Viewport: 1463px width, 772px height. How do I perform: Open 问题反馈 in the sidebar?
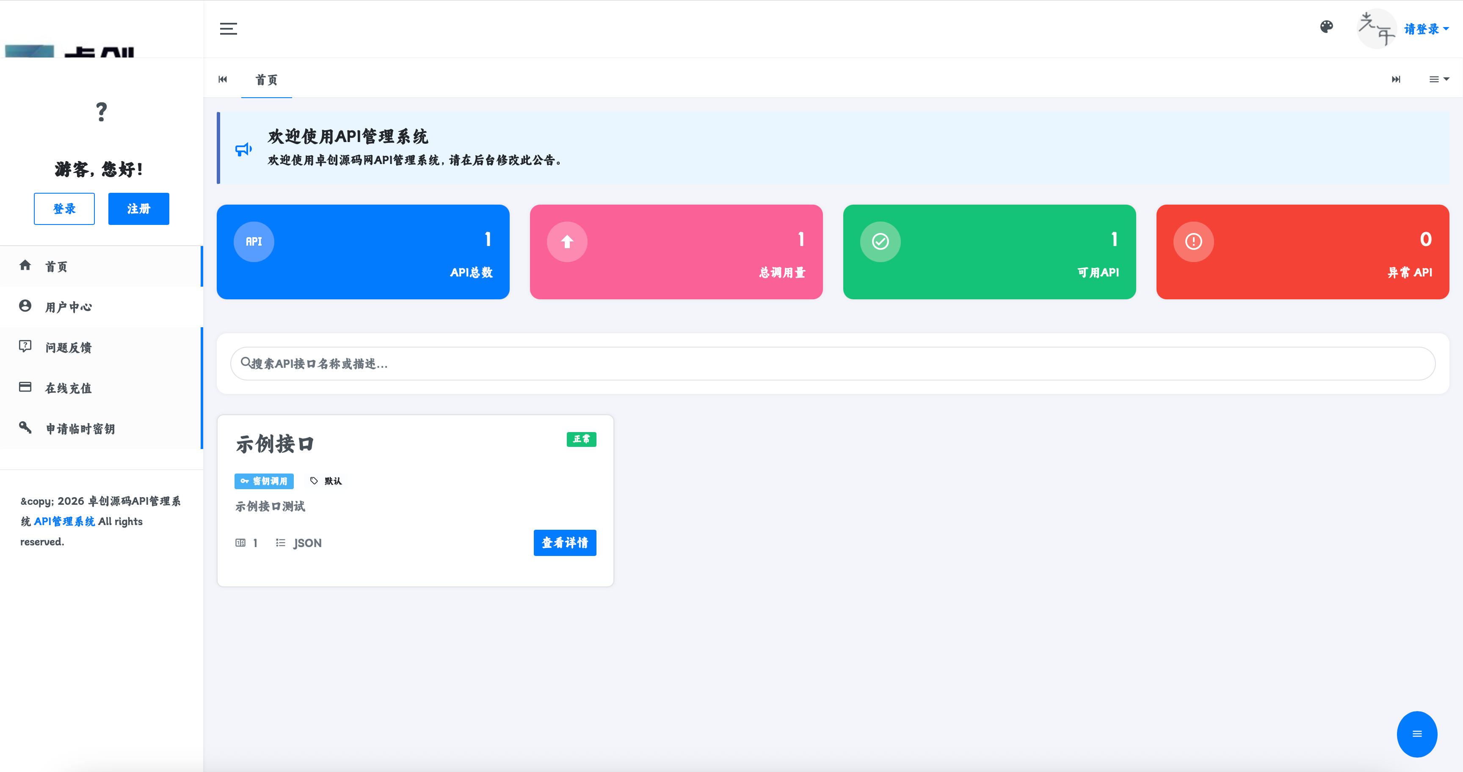click(101, 347)
